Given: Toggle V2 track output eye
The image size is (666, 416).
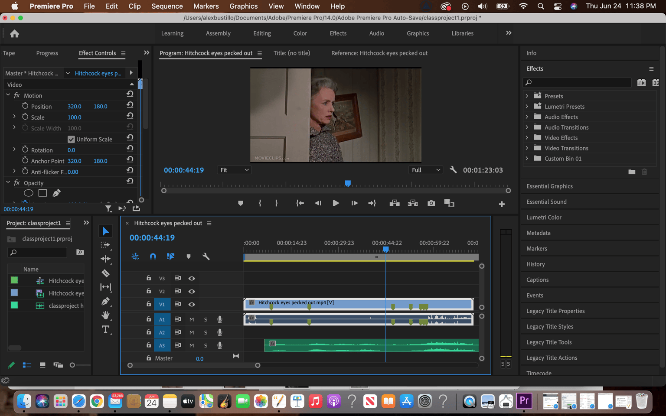Looking at the screenshot, I should point(192,291).
